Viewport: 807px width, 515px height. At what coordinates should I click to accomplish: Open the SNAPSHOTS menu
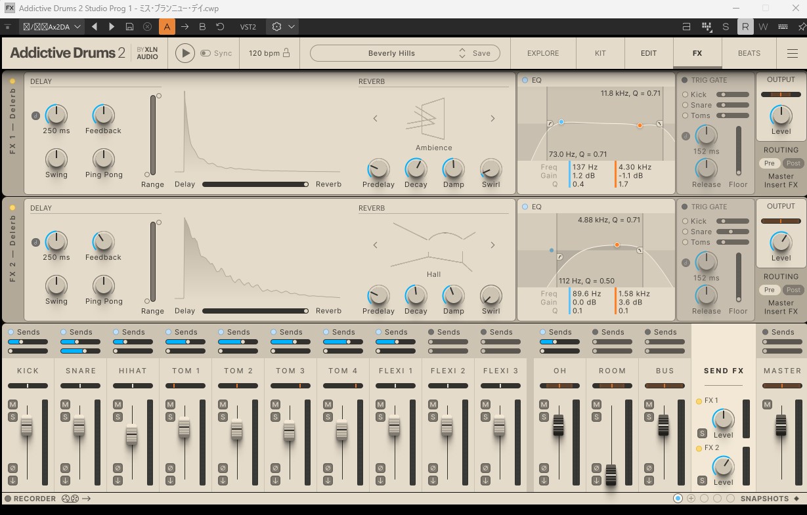tap(770, 499)
